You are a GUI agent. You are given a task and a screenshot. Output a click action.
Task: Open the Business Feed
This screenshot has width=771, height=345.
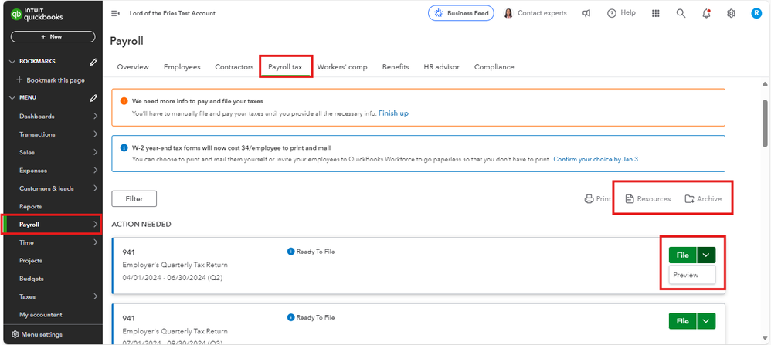[x=461, y=13]
